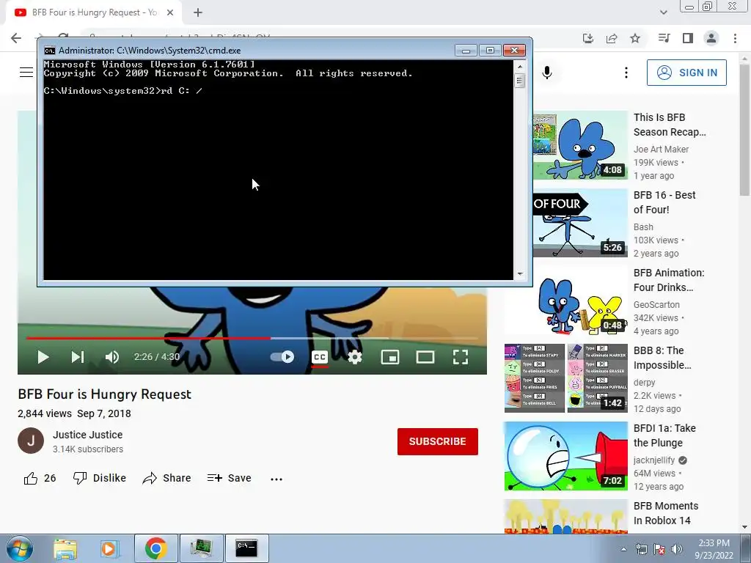Open the Justice Justice channel name link

click(88, 435)
